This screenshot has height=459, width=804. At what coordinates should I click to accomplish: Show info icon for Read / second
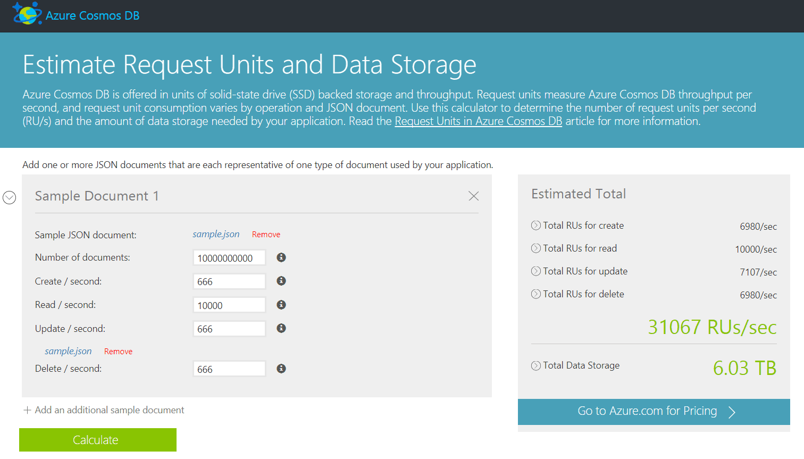point(281,305)
